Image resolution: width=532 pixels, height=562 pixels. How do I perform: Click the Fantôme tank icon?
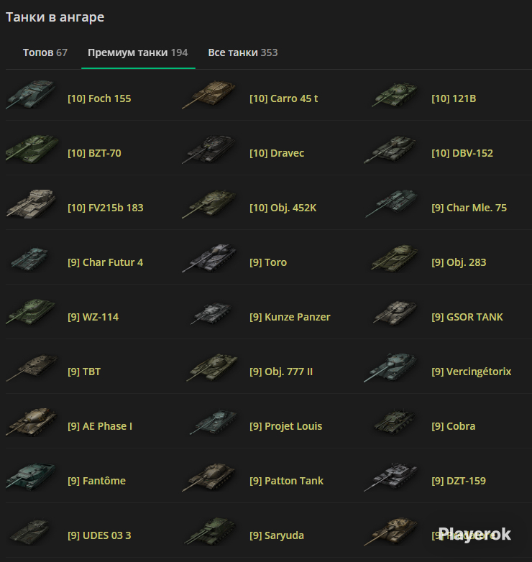[31, 476]
